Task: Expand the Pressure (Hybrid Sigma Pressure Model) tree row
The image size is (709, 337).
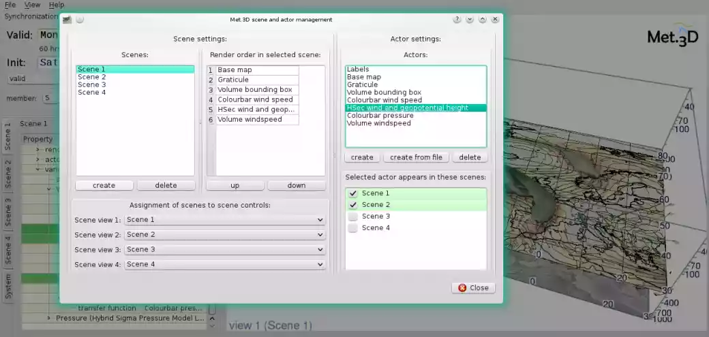Action: click(49, 318)
